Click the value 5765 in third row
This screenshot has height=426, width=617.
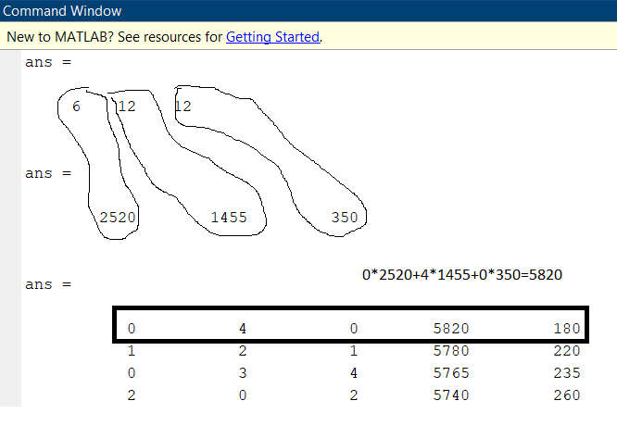click(x=450, y=373)
